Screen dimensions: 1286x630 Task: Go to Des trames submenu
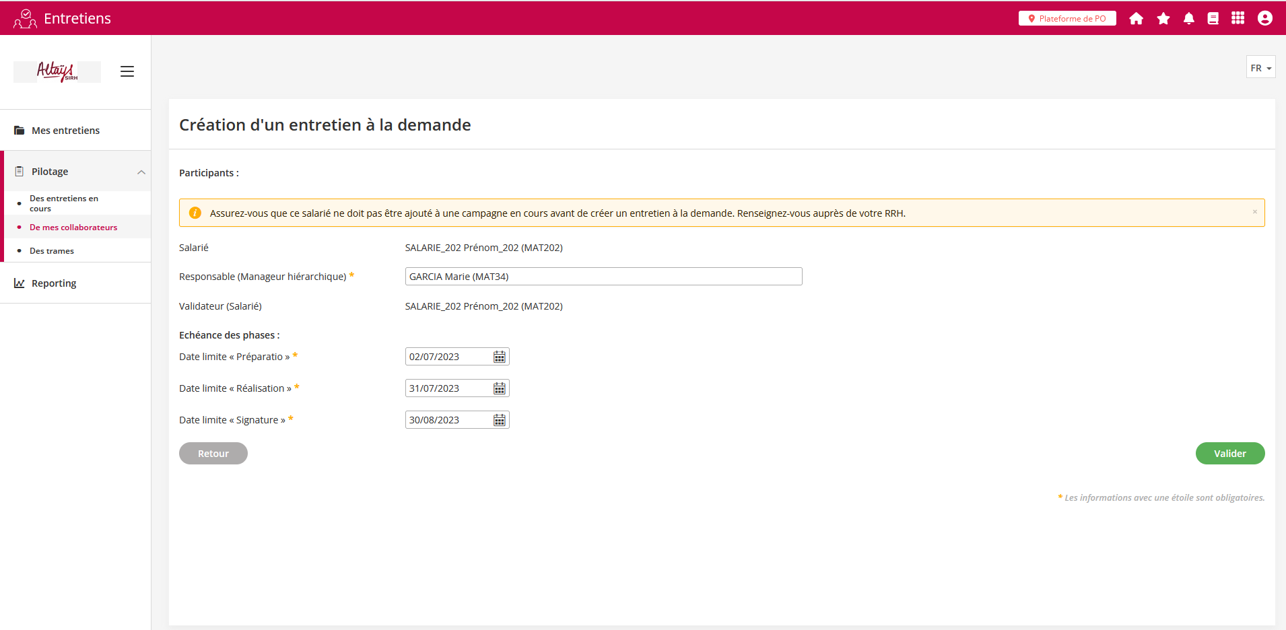[52, 251]
